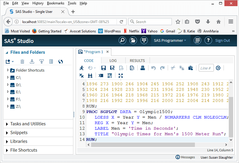The height and width of the screenshot is (163, 239).
Task: Redo the last edit in code editor
Action: [162, 68]
